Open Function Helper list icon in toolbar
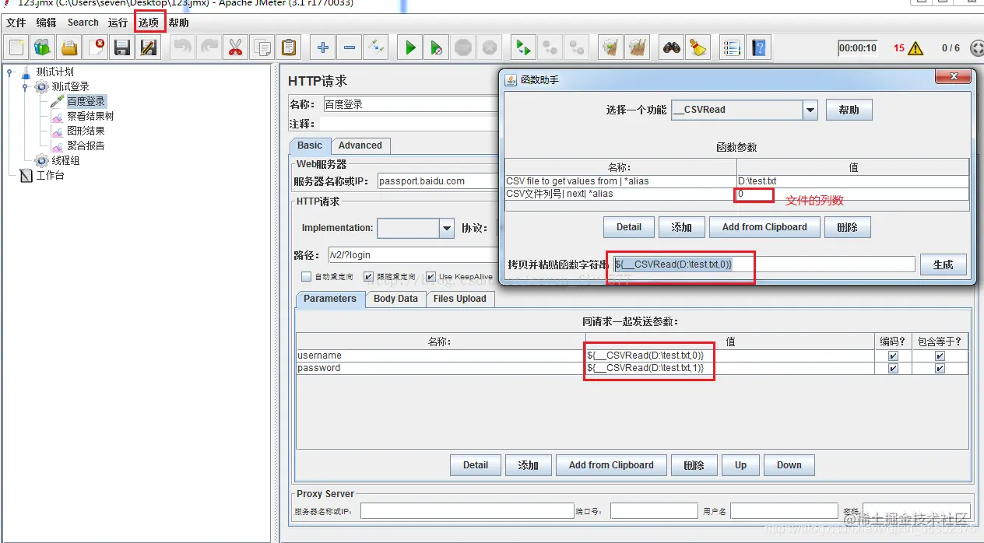The height and width of the screenshot is (543, 984). point(732,47)
